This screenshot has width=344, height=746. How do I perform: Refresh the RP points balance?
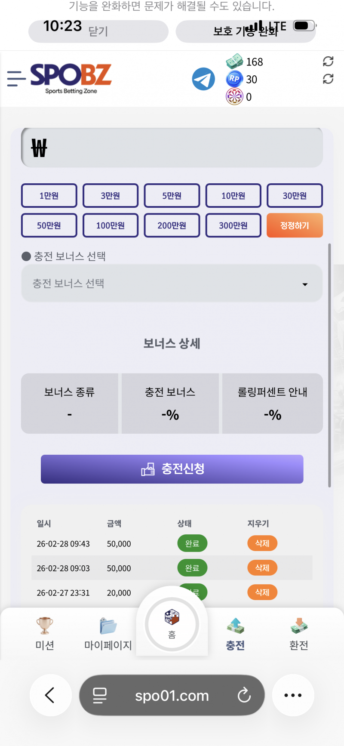click(x=328, y=79)
